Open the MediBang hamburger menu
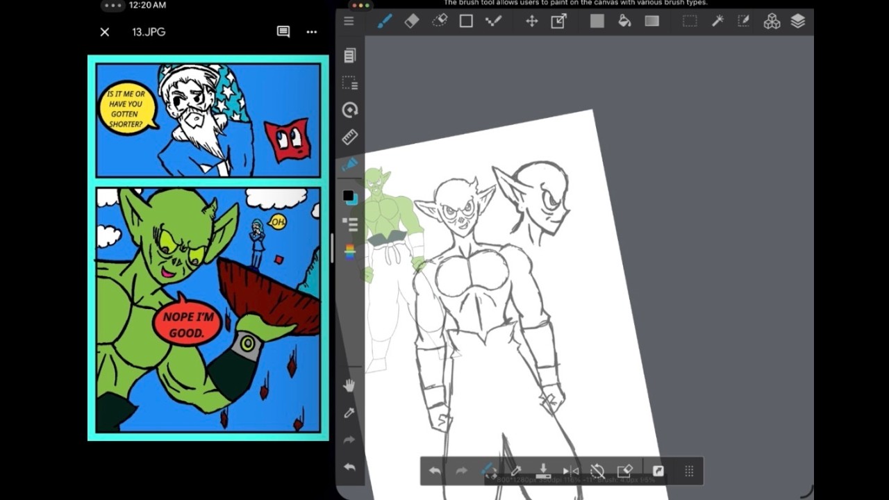This screenshot has width=889, height=500. click(x=349, y=21)
